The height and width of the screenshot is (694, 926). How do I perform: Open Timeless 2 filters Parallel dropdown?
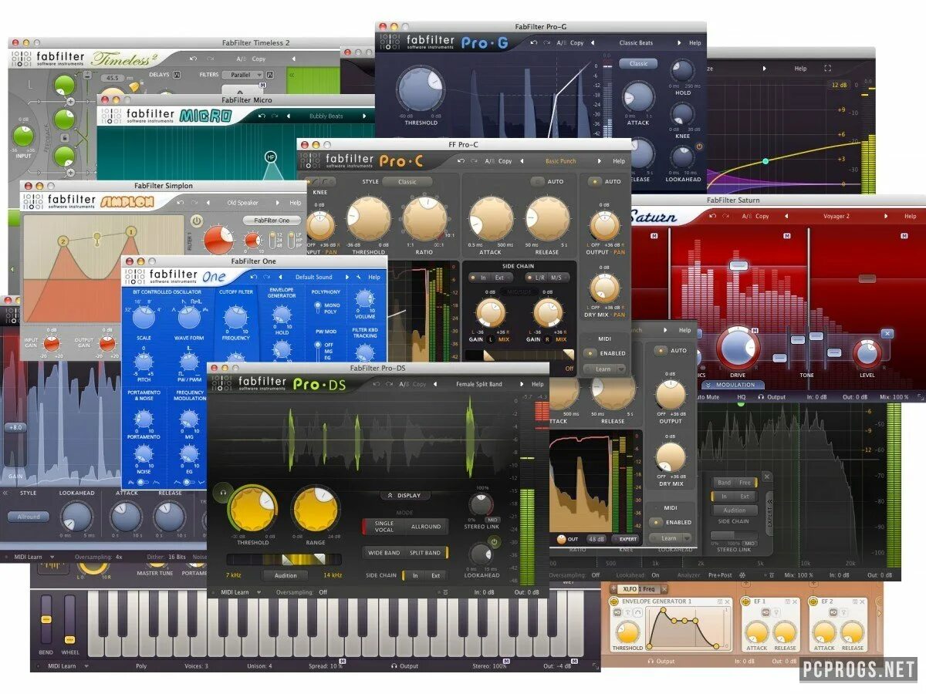coord(243,75)
